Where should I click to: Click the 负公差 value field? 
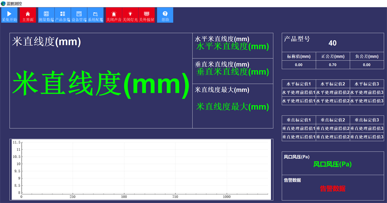(366, 65)
